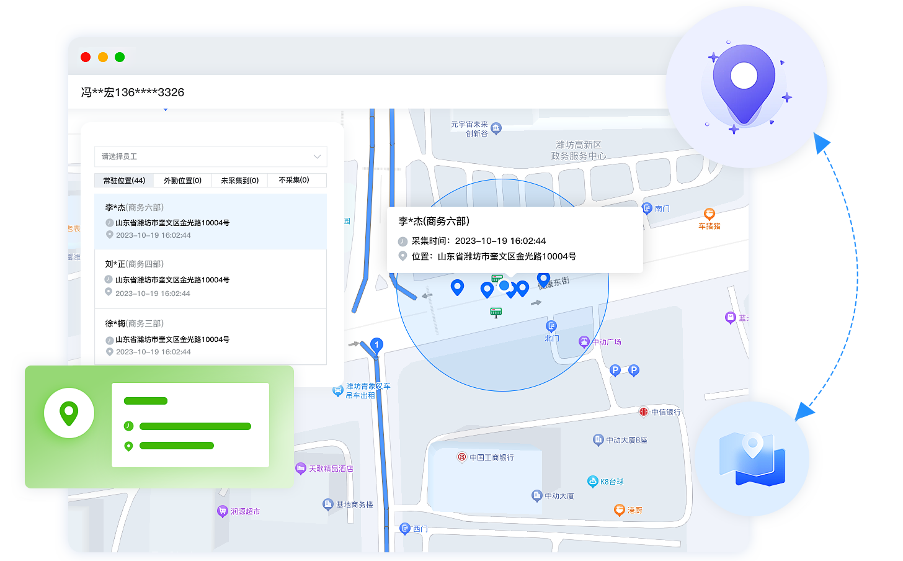Switch to the 外勤位置(0) tab
This screenshot has width=903, height=561.
[182, 181]
